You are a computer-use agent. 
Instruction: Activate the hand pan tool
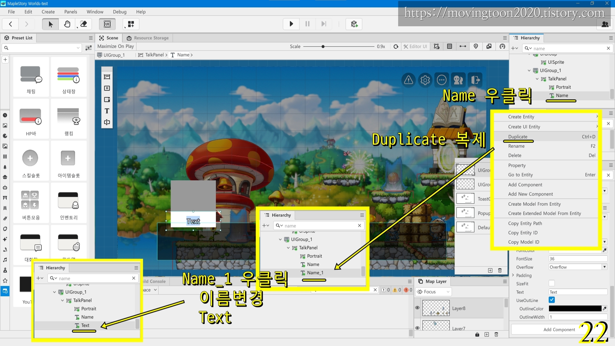pyautogui.click(x=67, y=24)
